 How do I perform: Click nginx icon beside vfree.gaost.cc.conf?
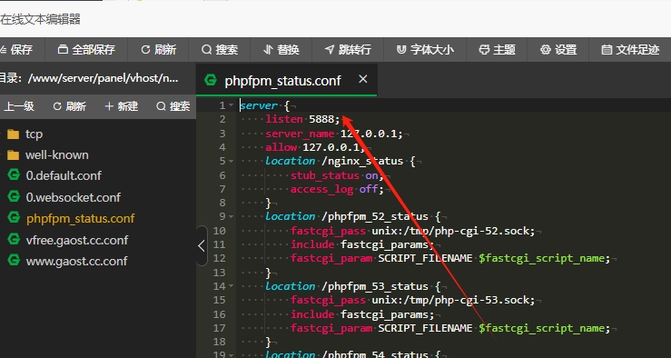tap(14, 239)
